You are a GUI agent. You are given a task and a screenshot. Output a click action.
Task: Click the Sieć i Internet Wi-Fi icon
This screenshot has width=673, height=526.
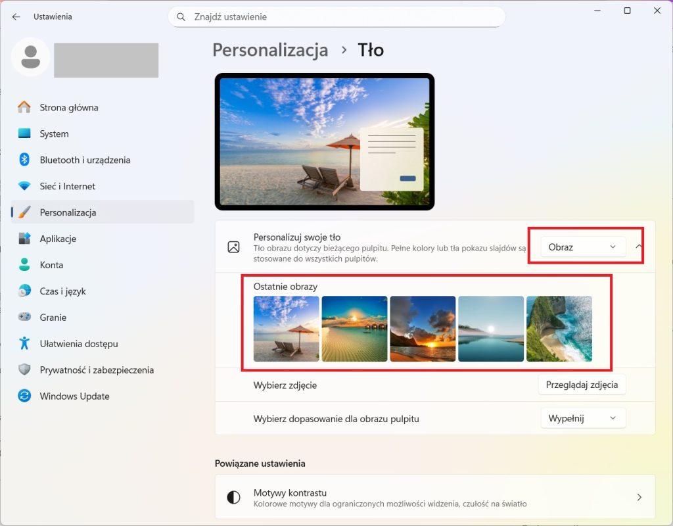(x=24, y=186)
